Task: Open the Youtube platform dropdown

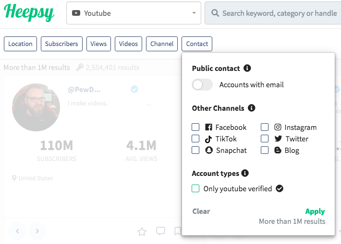Action: click(134, 13)
